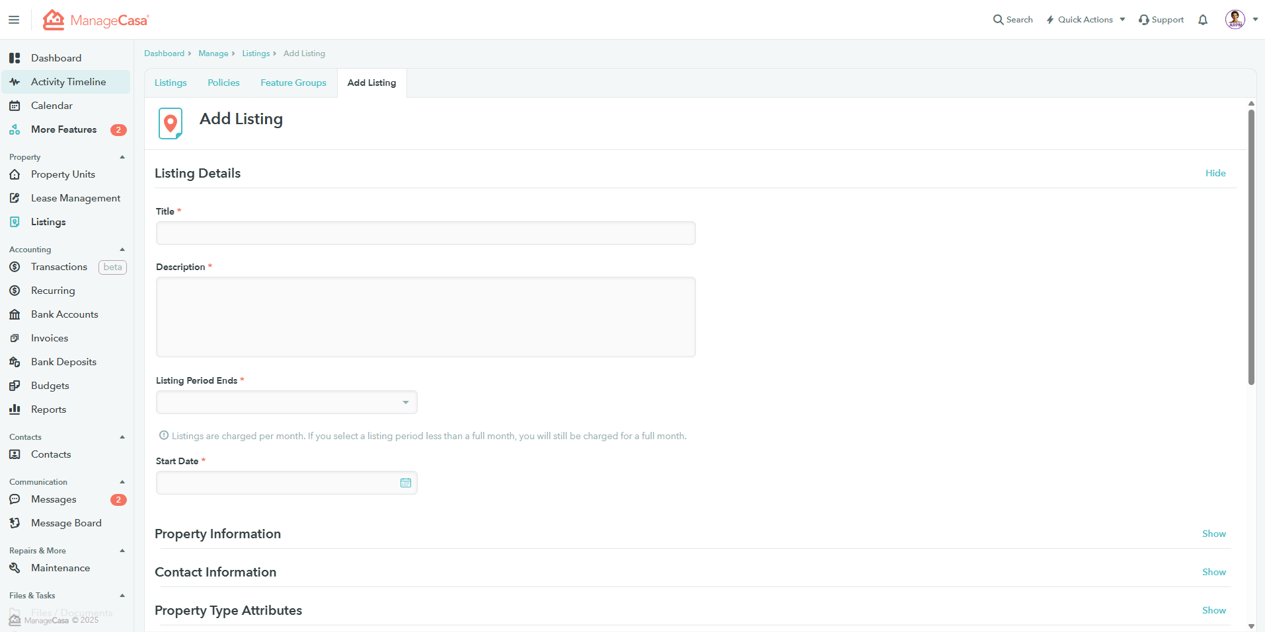Image resolution: width=1265 pixels, height=632 pixels.
Task: Open the Support headset icon
Action: pyautogui.click(x=1143, y=20)
